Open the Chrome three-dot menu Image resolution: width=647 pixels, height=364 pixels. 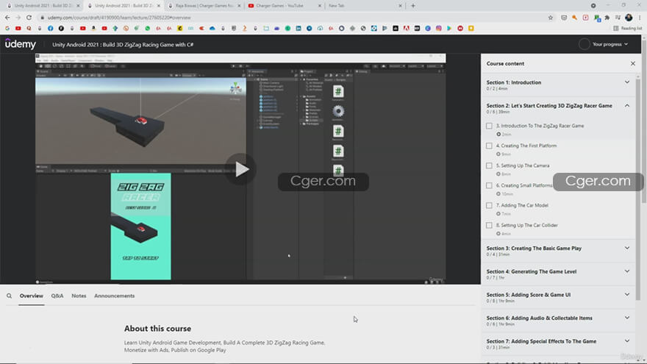click(x=640, y=18)
